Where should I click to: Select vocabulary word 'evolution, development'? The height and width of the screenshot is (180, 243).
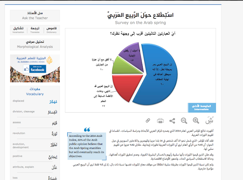tap(21, 146)
